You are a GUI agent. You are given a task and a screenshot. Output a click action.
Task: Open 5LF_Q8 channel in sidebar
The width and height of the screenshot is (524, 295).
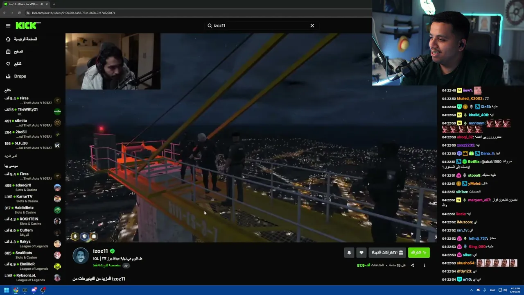pyautogui.click(x=33, y=145)
